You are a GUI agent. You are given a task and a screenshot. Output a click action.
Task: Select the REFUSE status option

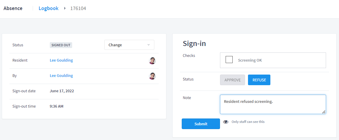click(259, 80)
